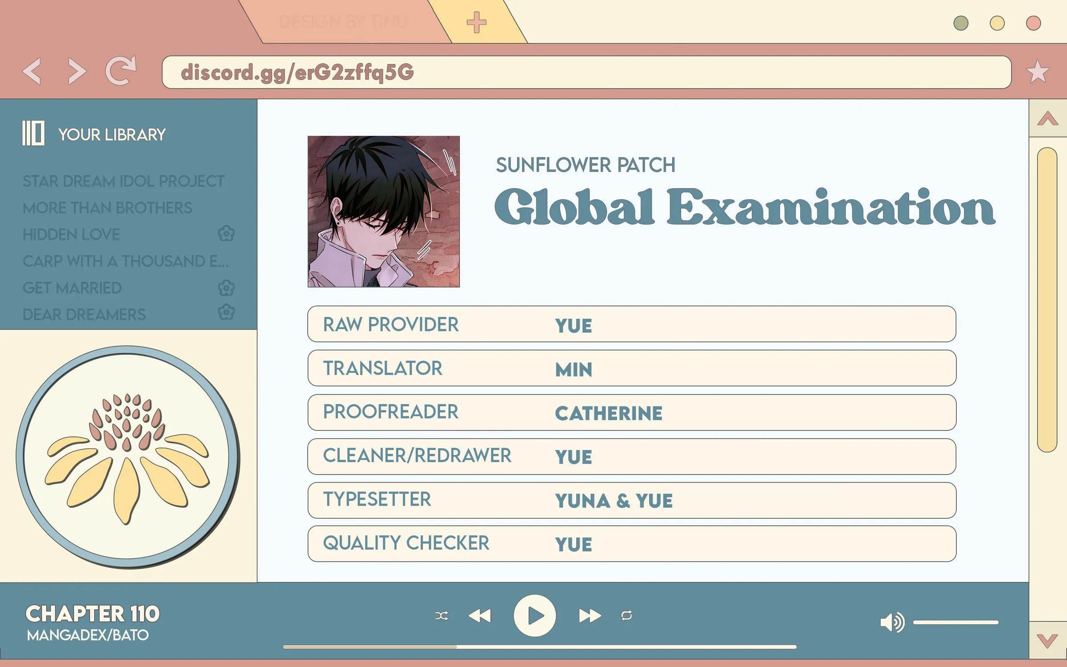This screenshot has height=667, width=1067.
Task: Click the reload page icon
Action: click(x=120, y=70)
